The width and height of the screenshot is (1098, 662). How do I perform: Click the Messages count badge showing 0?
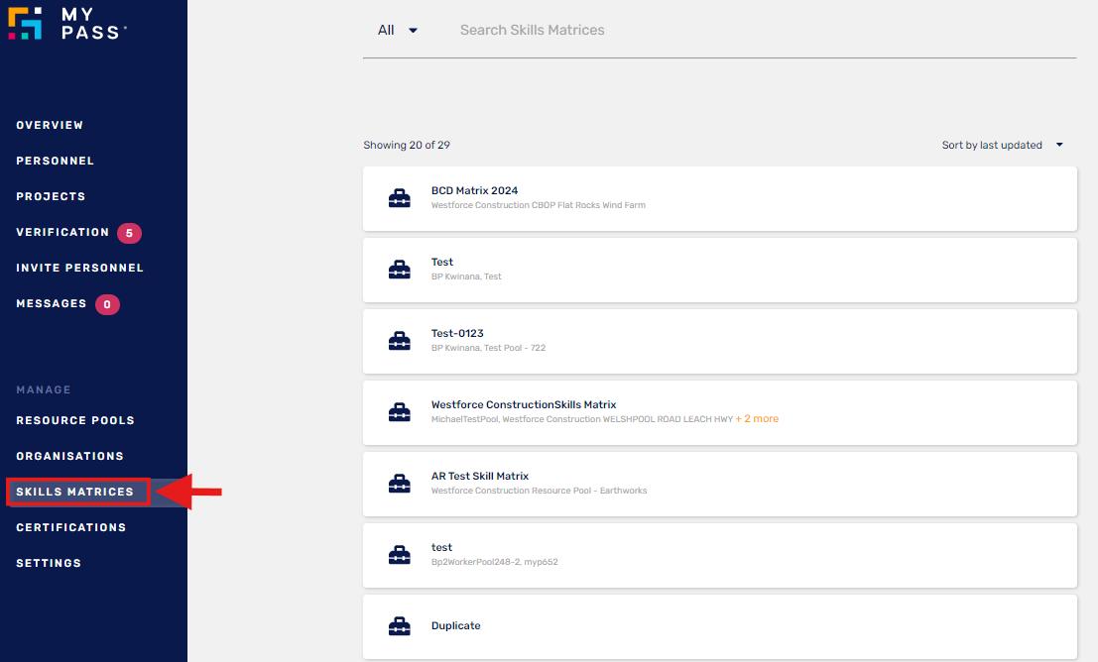[107, 304]
